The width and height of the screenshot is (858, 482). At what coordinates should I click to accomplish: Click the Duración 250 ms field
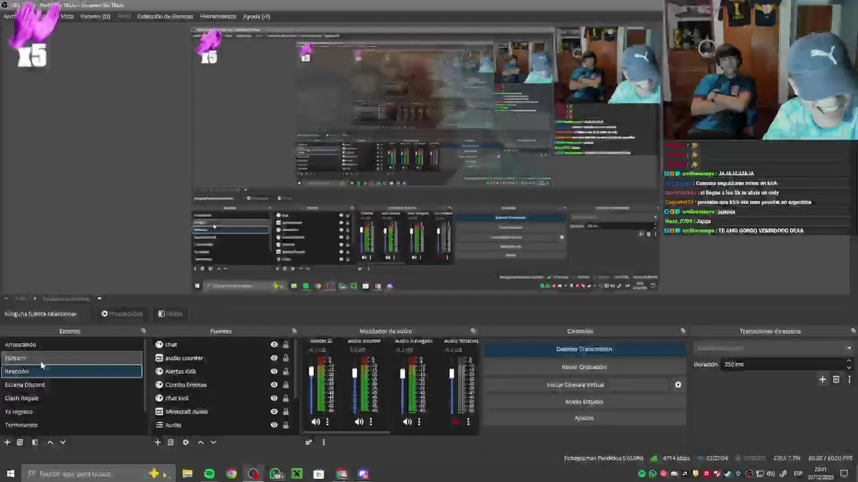pyautogui.click(x=782, y=364)
